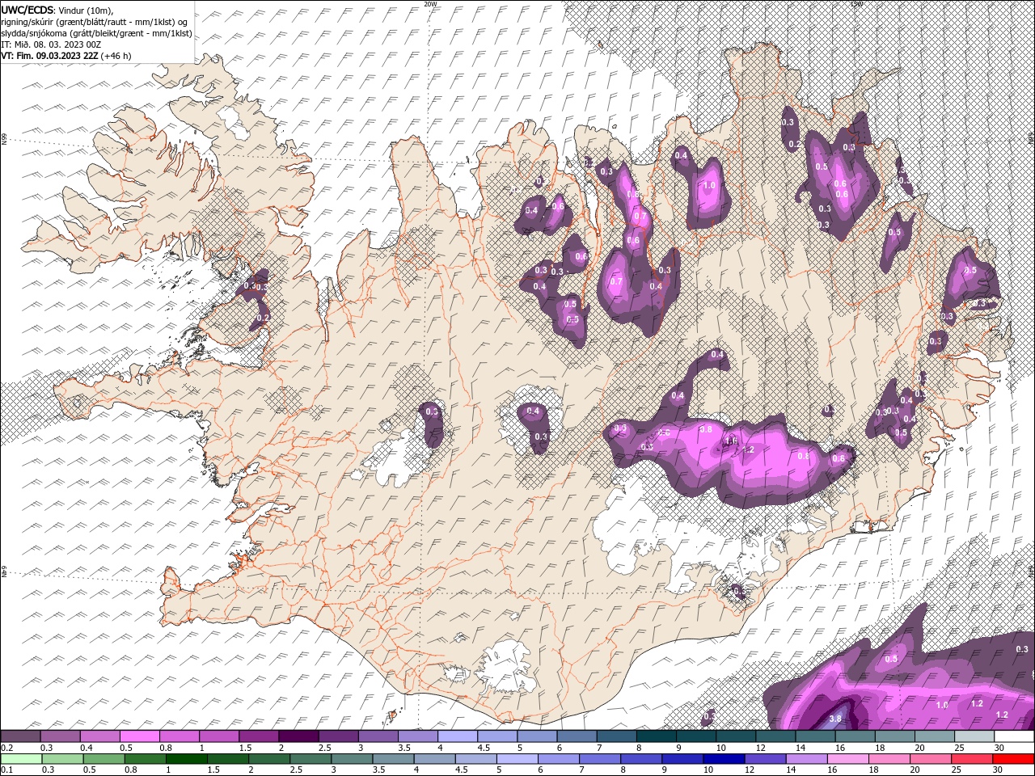
Task: Select the pale green 0.1 rain legend swatch
Action: [x=20, y=759]
